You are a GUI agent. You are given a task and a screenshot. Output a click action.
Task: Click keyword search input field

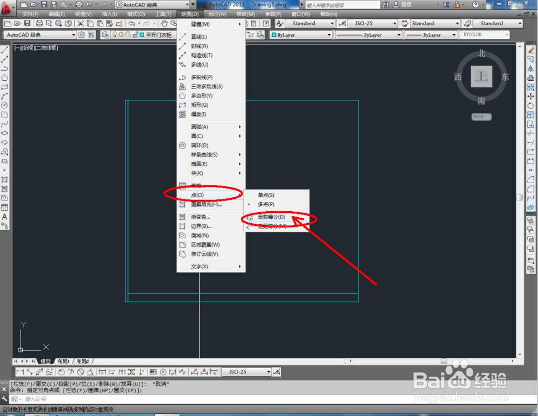click(342, 5)
